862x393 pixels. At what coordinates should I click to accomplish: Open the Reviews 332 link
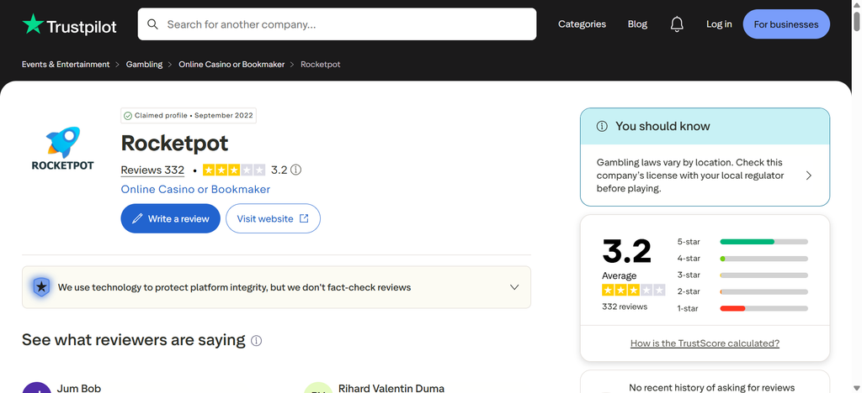(x=153, y=170)
